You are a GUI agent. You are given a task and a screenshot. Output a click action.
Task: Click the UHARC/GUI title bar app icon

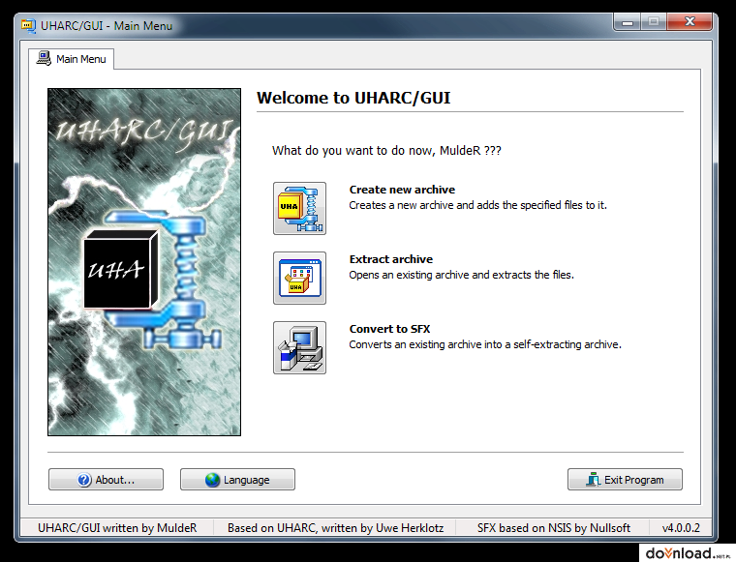pos(29,26)
